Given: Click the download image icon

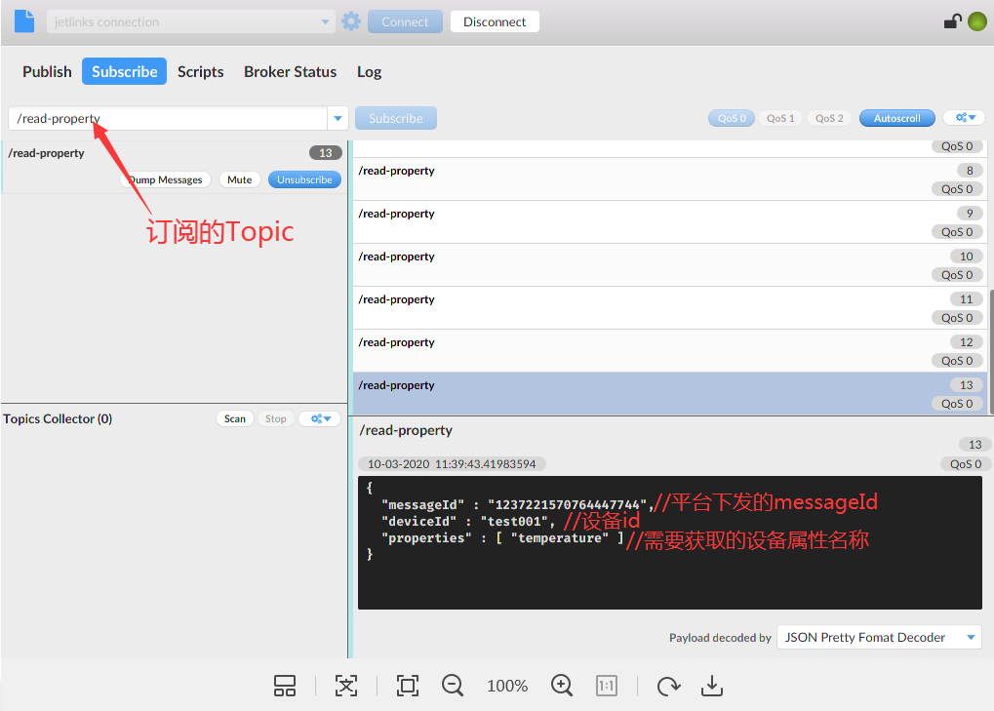Looking at the screenshot, I should pos(712,686).
